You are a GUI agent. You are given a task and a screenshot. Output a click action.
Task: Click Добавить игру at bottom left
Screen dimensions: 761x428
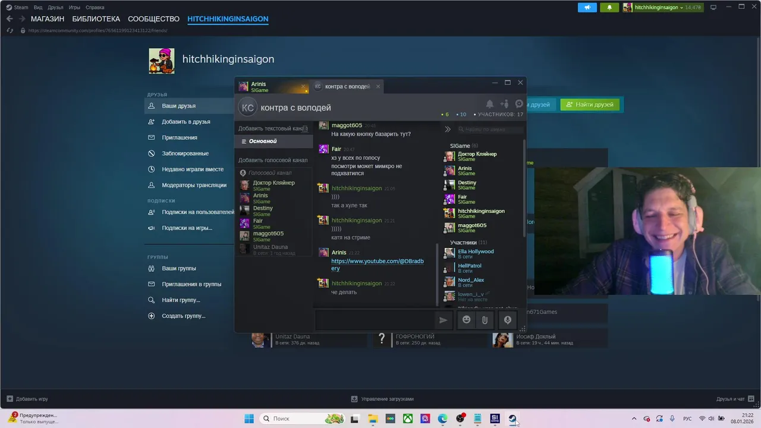[27, 399]
